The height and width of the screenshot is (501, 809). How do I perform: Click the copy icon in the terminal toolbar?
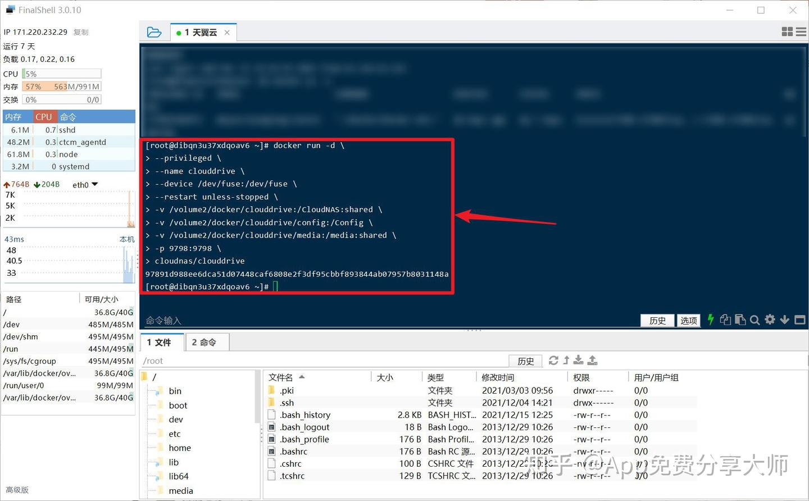click(725, 320)
